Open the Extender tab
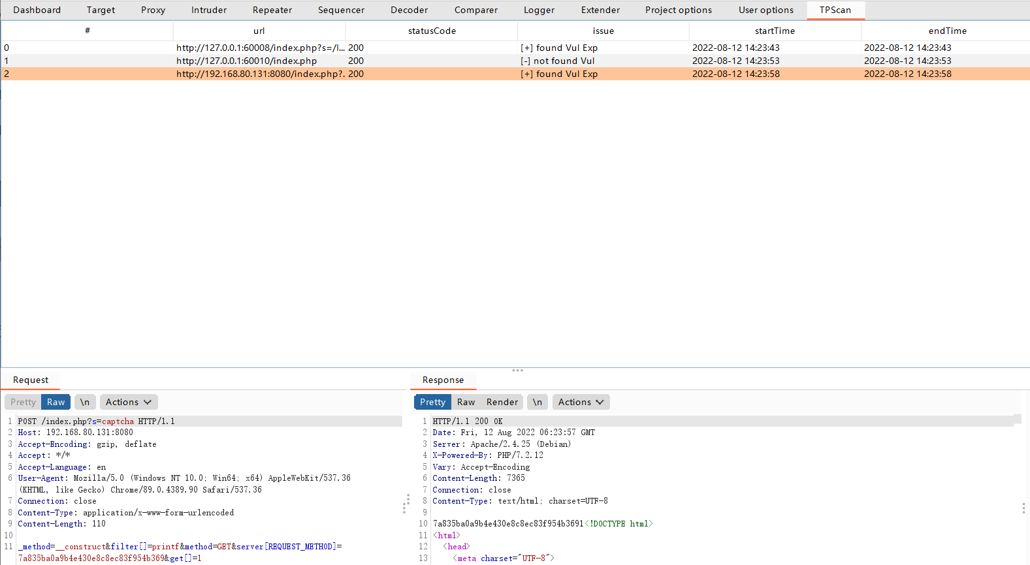This screenshot has height=565, width=1030. pos(600,10)
